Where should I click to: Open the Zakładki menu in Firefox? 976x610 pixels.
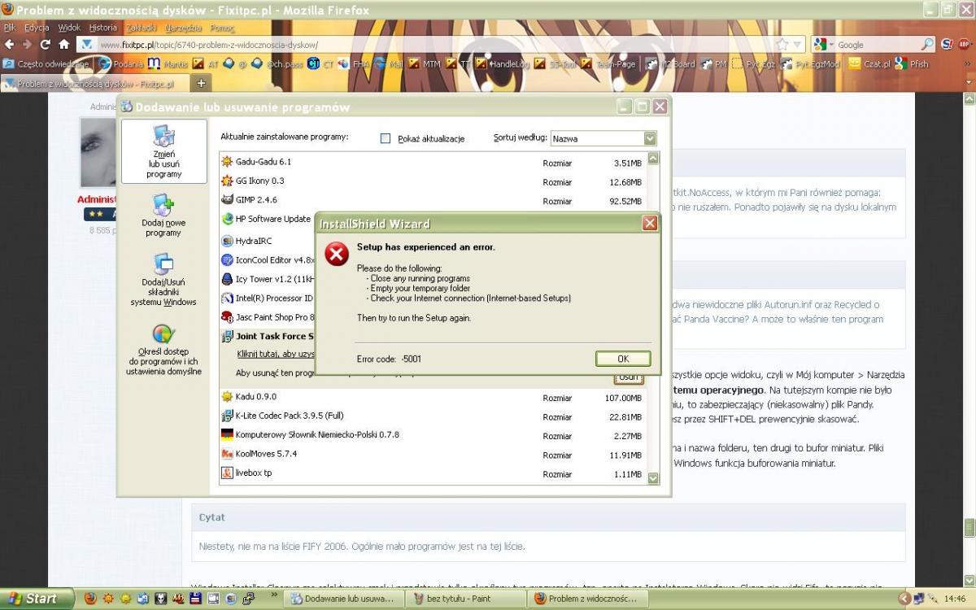click(141, 28)
